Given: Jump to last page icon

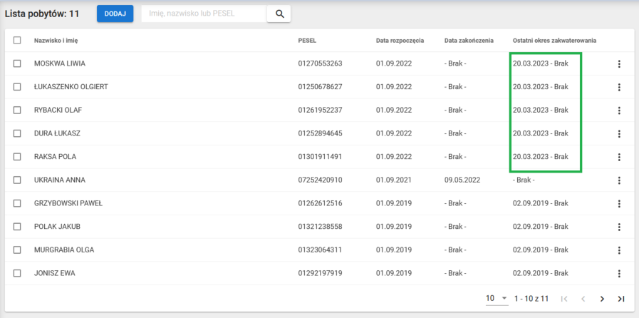Looking at the screenshot, I should point(621,299).
